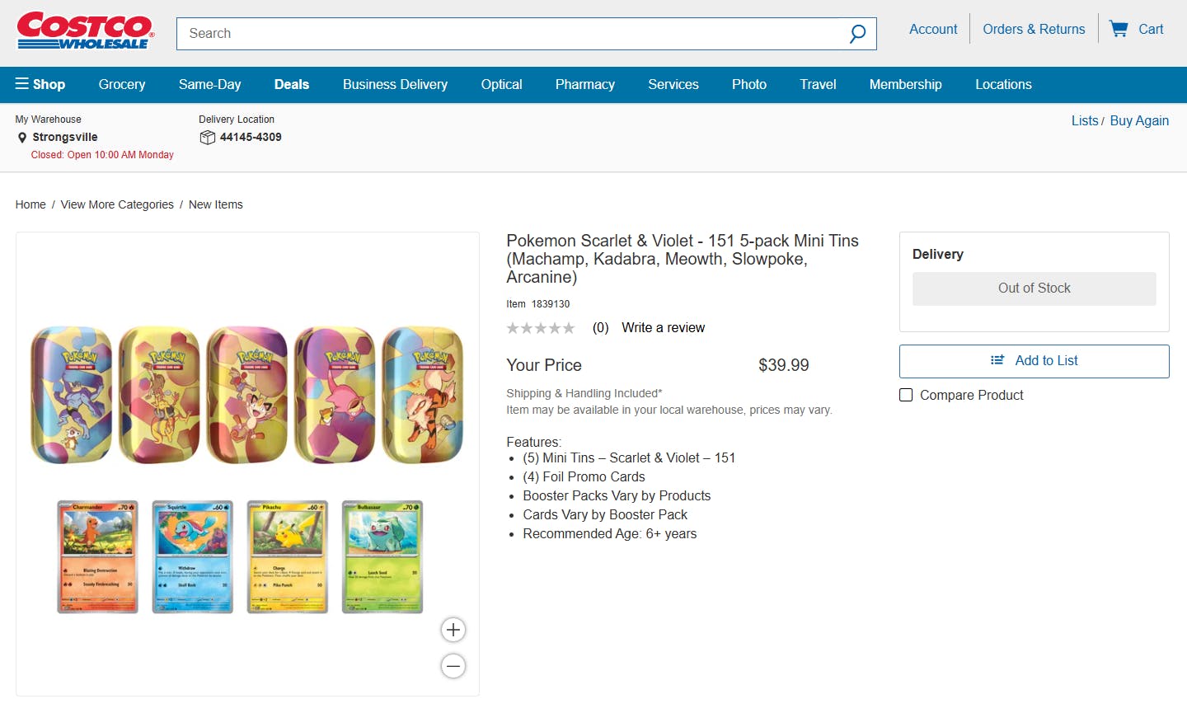Screen dimensions: 1187x713
Task: Click the star rating icons
Action: coord(541,328)
